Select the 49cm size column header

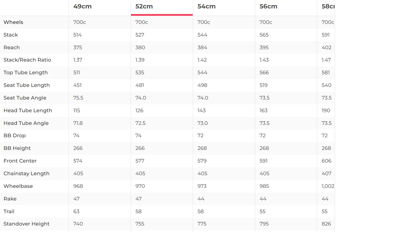click(83, 6)
